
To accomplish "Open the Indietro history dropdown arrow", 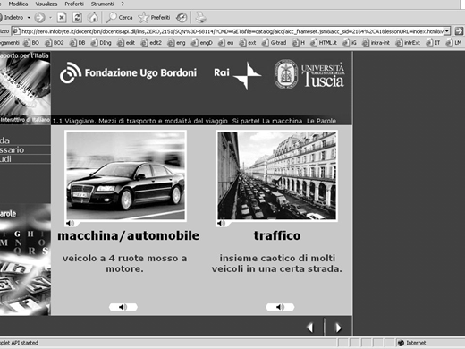I will (x=29, y=18).
